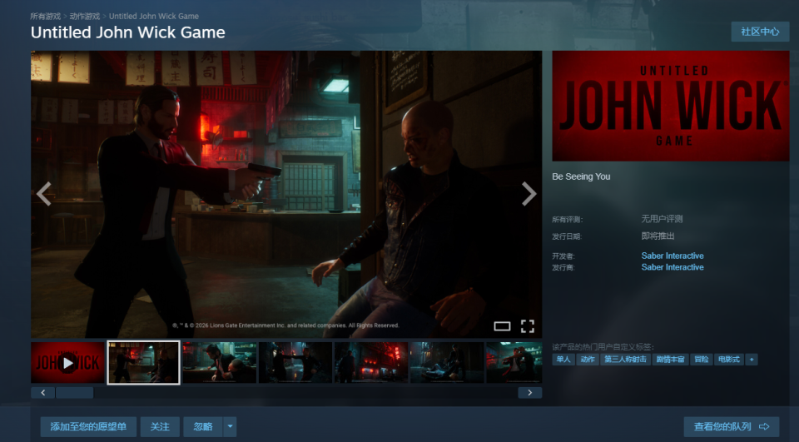Select the 冒险 tag
This screenshot has height=442, width=799.
tap(701, 360)
